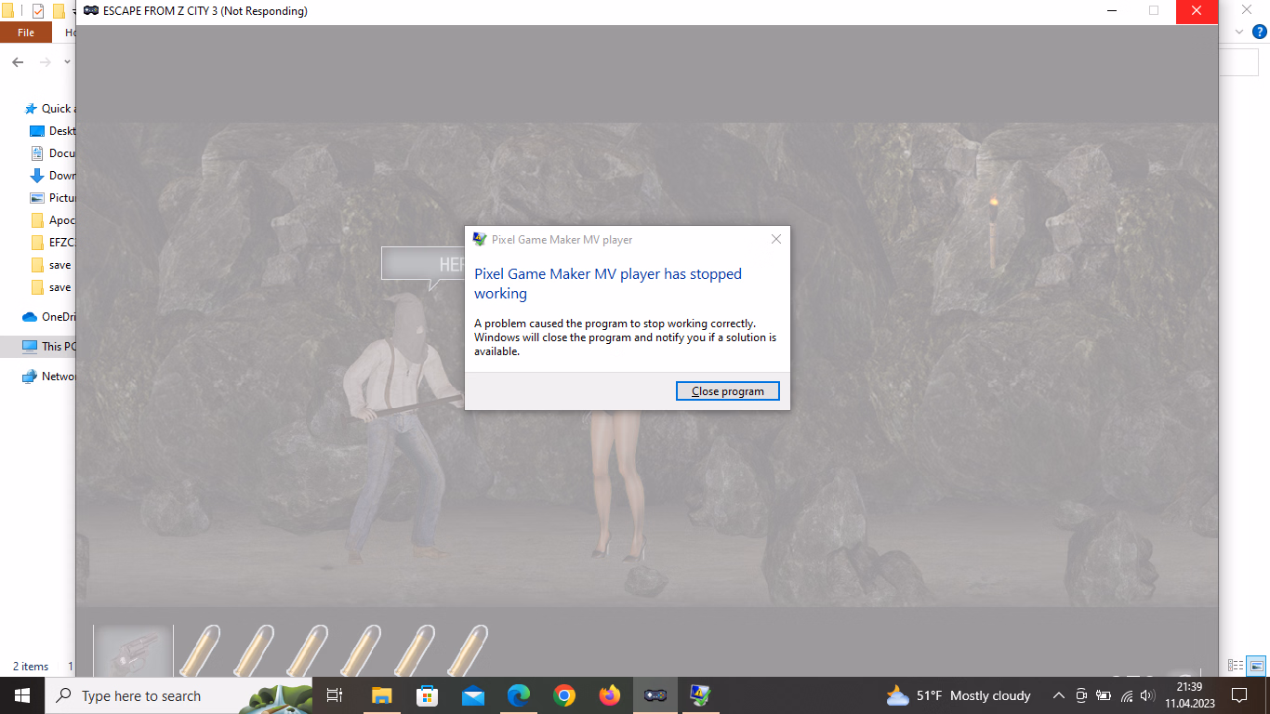Image resolution: width=1270 pixels, height=714 pixels.
Task: Select Quick access in File Explorer sidebar
Action: coord(51,109)
